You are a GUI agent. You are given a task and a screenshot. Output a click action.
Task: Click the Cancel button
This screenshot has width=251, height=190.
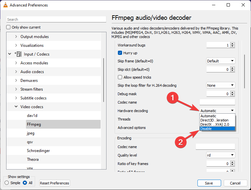coord(235,183)
